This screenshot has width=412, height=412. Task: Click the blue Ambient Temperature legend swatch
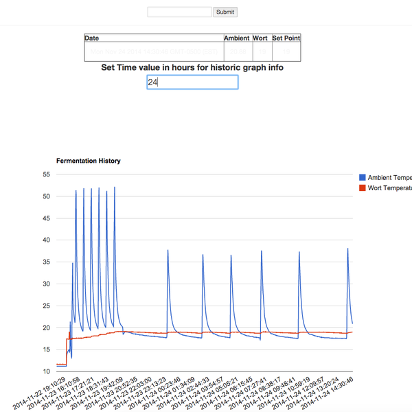[x=363, y=178]
